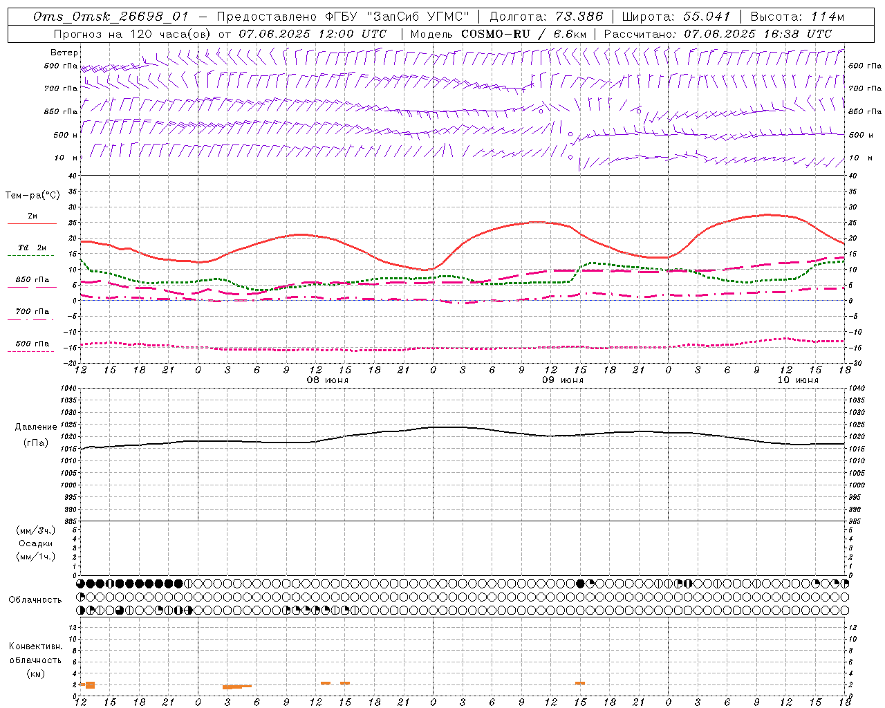Screen dimensions: 885x708
Task: Click the forecast start time 07.06.2025 12:00 UTC
Action: pos(313,34)
